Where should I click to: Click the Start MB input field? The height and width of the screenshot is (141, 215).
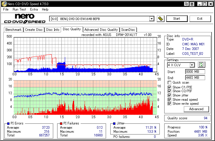click(195, 72)
